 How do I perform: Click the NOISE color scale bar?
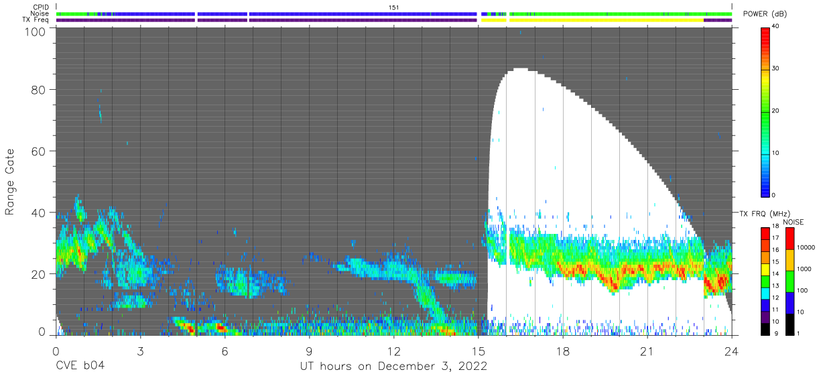(x=789, y=280)
